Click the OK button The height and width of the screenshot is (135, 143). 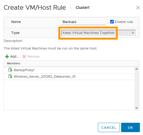click(130, 127)
